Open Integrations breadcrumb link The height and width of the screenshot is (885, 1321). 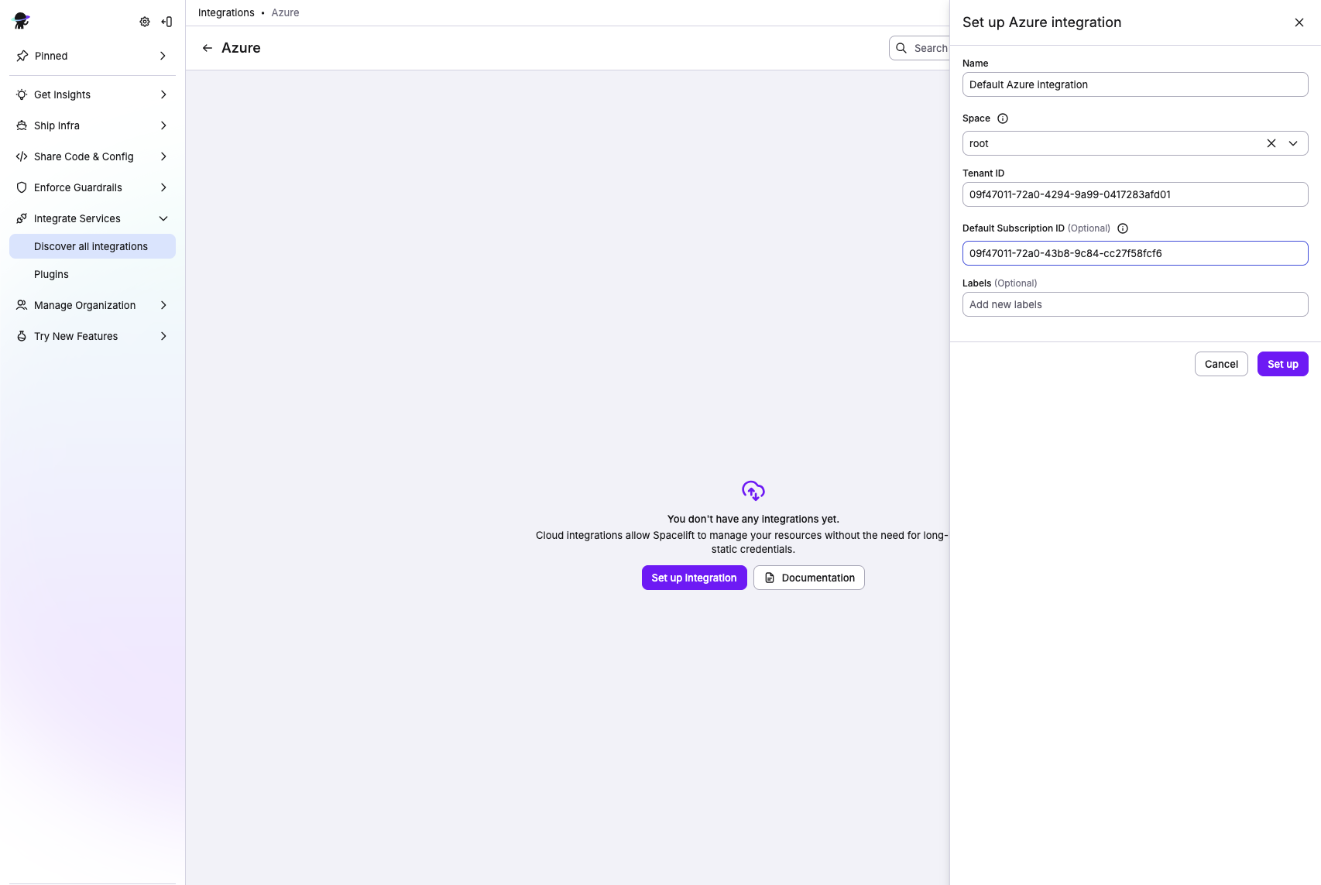pyautogui.click(x=225, y=12)
